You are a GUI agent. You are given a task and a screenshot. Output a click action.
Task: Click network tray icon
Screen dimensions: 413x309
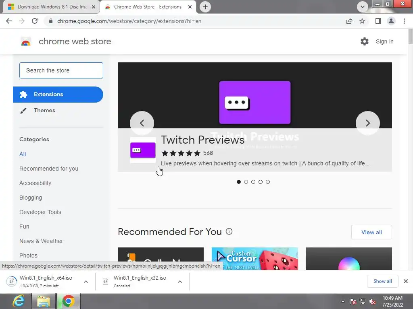point(363,301)
